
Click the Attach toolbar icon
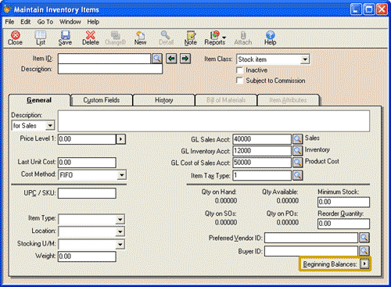pos(243,38)
